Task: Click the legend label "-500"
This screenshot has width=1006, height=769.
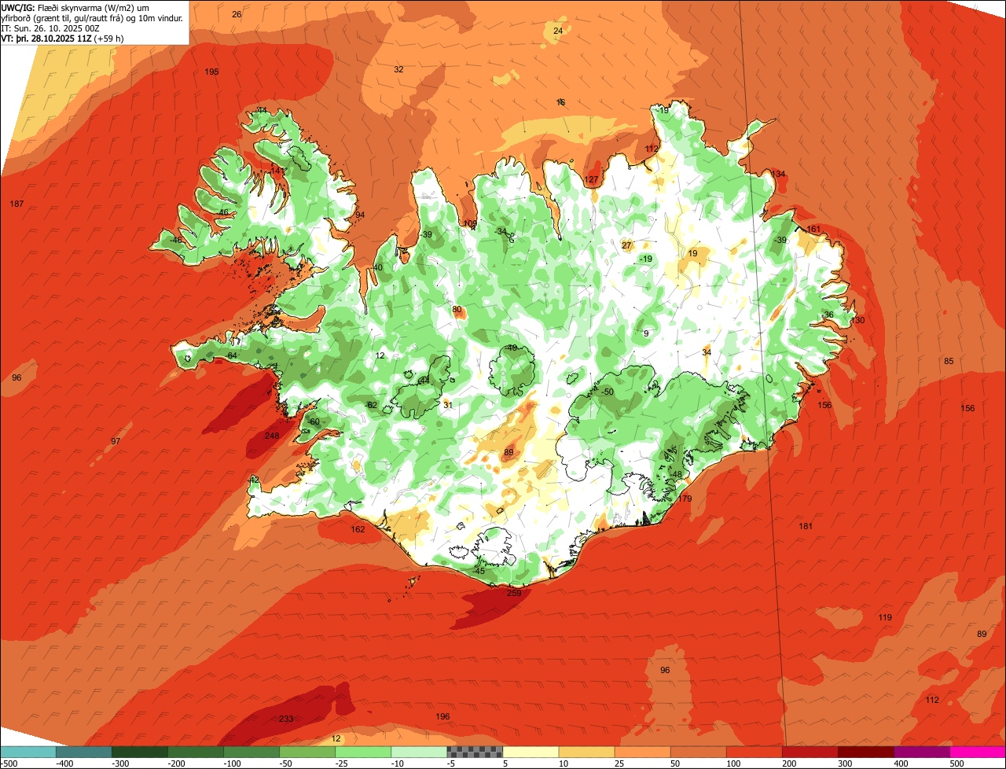Action: coord(9,763)
